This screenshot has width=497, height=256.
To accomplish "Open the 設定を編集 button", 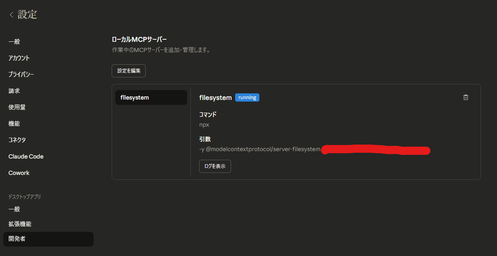I will point(128,70).
